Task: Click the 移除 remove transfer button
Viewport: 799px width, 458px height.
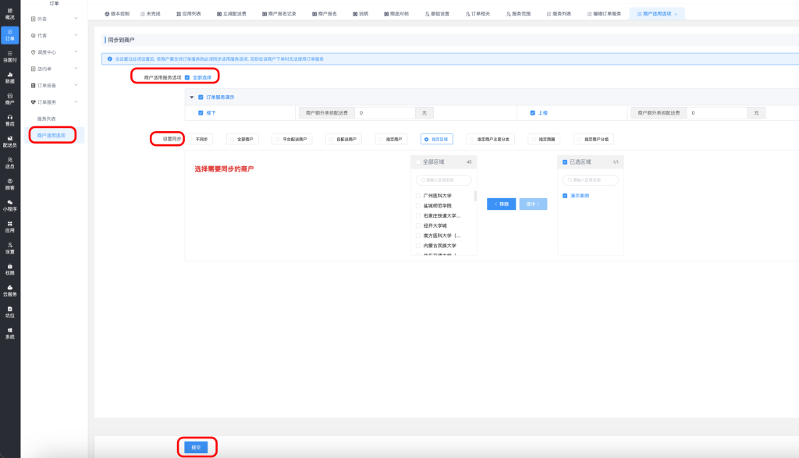Action: [x=501, y=204]
